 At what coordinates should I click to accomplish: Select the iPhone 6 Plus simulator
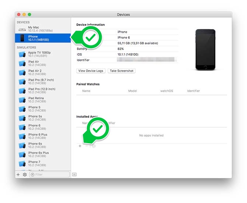coord(43,136)
